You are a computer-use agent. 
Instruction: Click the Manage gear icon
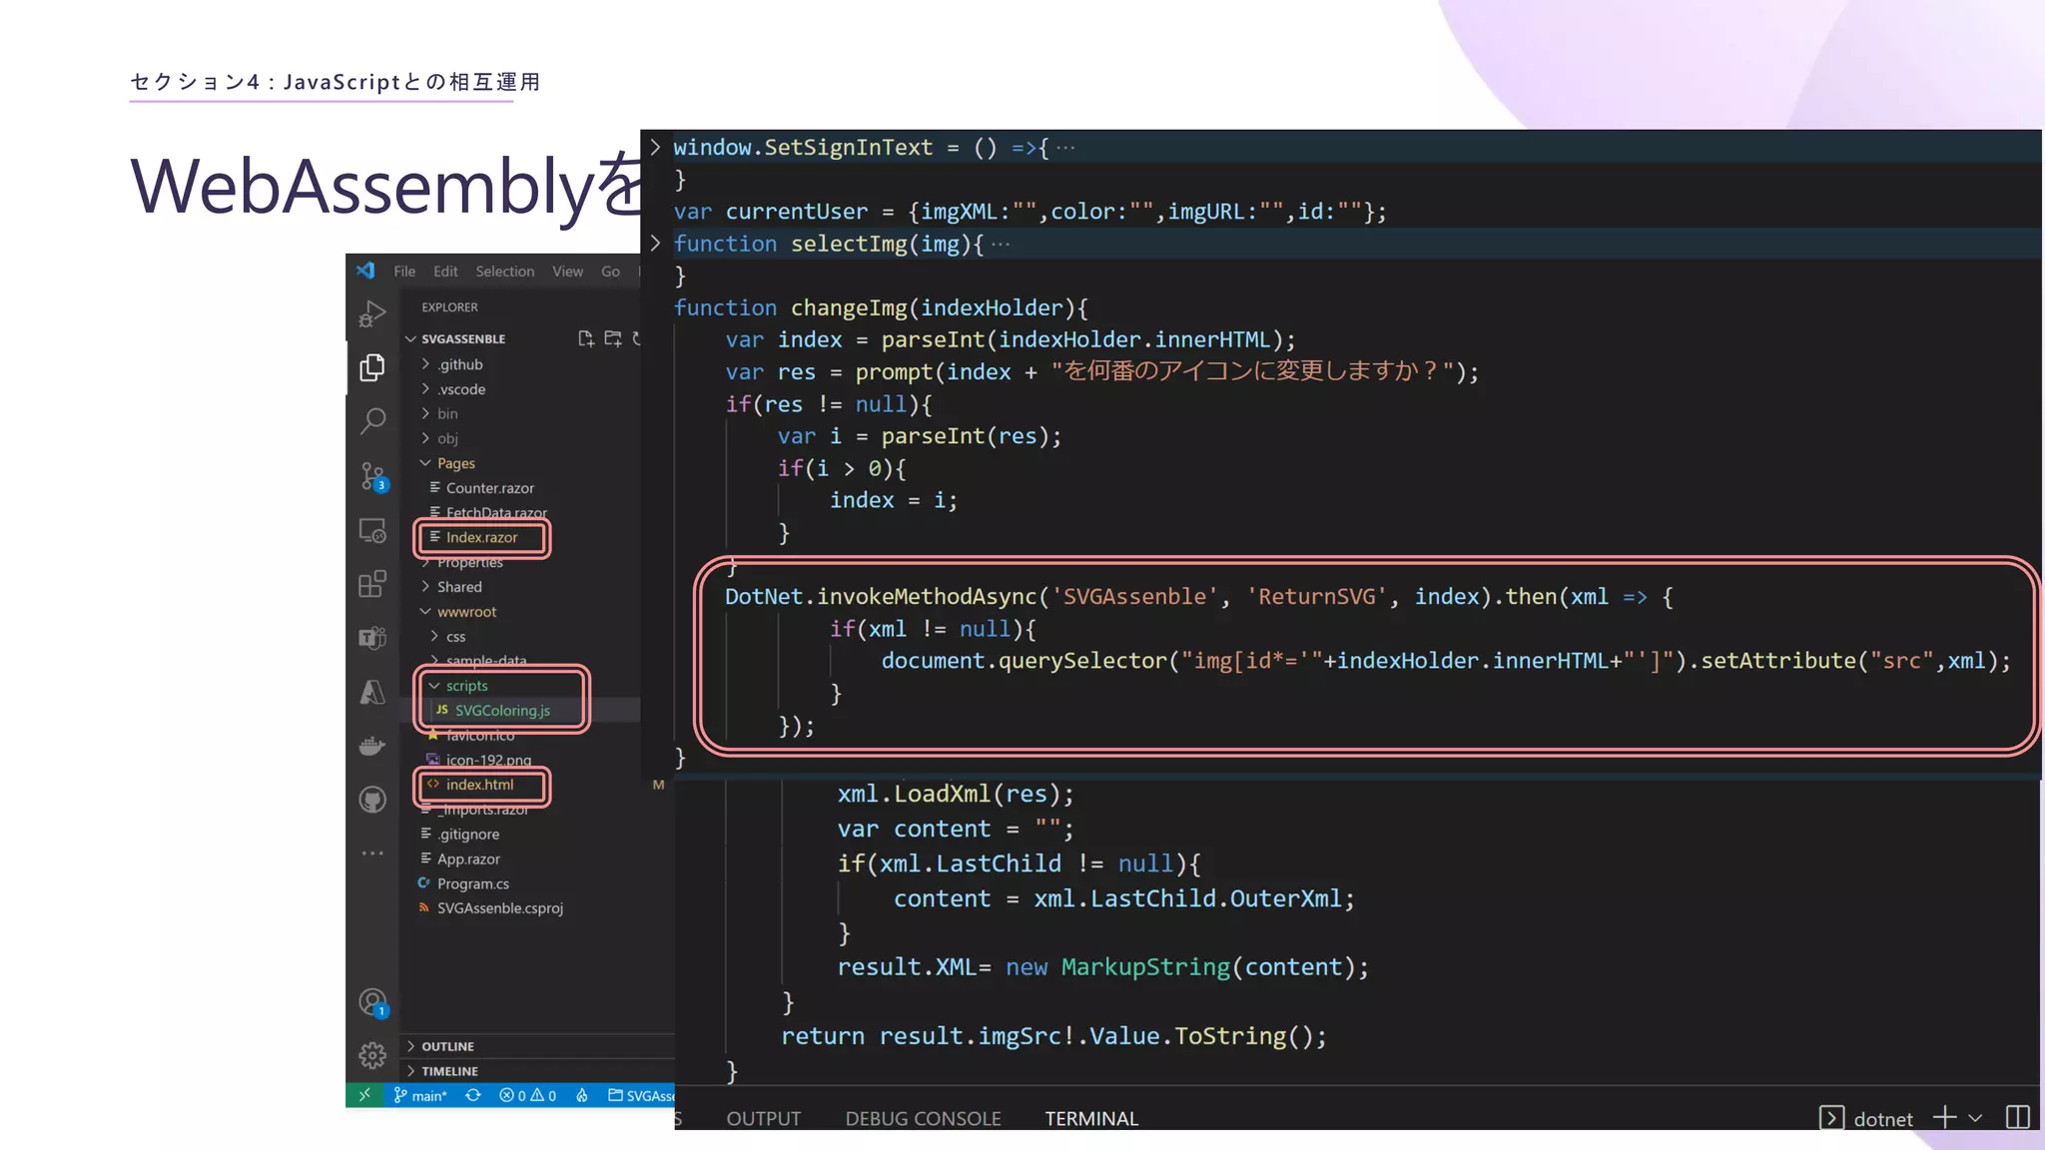pyautogui.click(x=372, y=1055)
